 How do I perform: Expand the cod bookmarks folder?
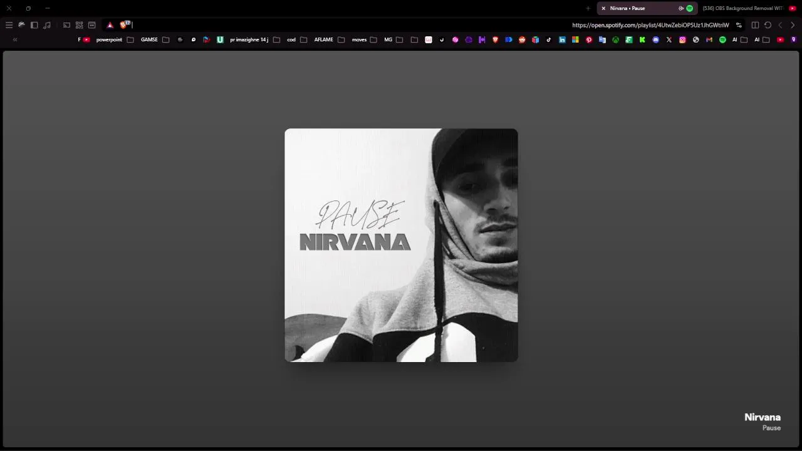[297, 39]
